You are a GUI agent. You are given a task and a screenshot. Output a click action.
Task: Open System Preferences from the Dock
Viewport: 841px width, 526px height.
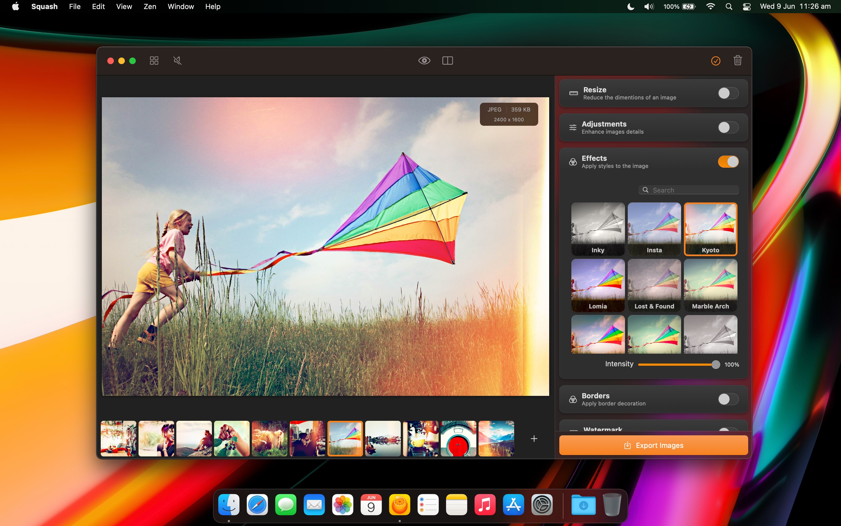(x=542, y=504)
